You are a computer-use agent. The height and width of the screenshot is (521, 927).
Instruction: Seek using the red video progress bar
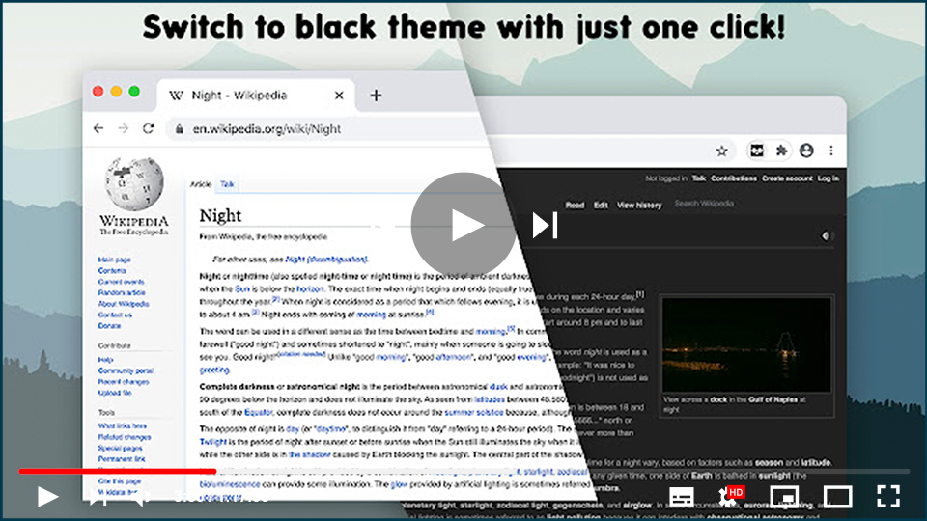[116, 472]
